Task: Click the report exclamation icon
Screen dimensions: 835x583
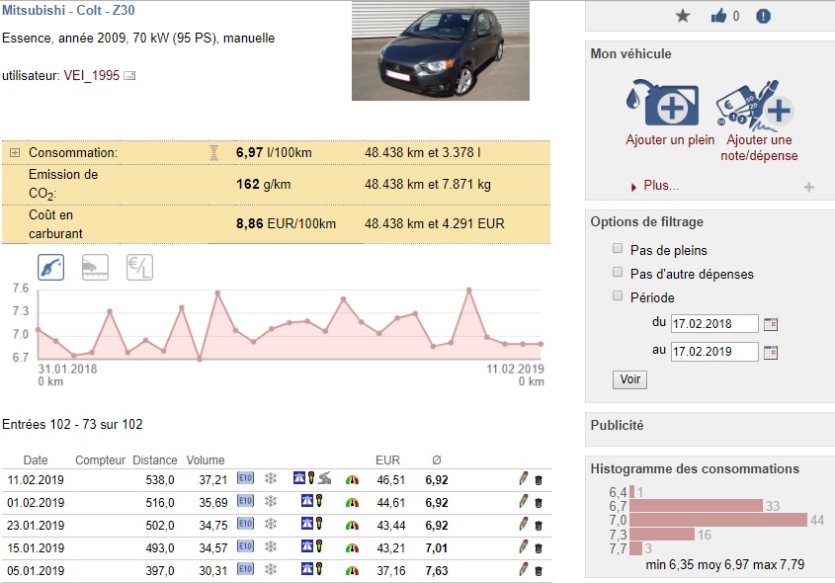Action: pos(763,16)
